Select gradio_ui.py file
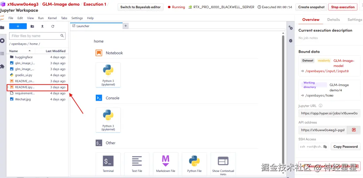The width and height of the screenshot is (363, 178). coord(38,75)
